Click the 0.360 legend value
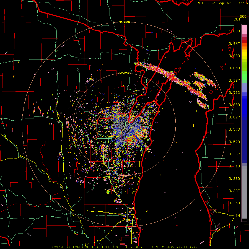 (x=234, y=179)
